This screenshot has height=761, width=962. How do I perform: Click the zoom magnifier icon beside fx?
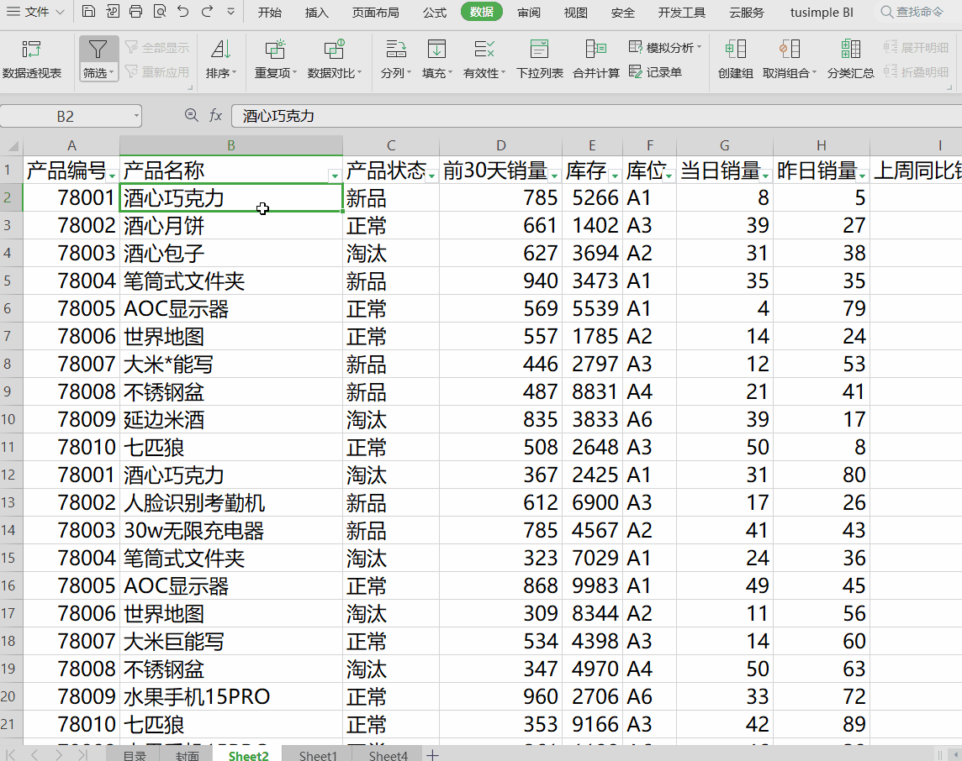coord(192,115)
